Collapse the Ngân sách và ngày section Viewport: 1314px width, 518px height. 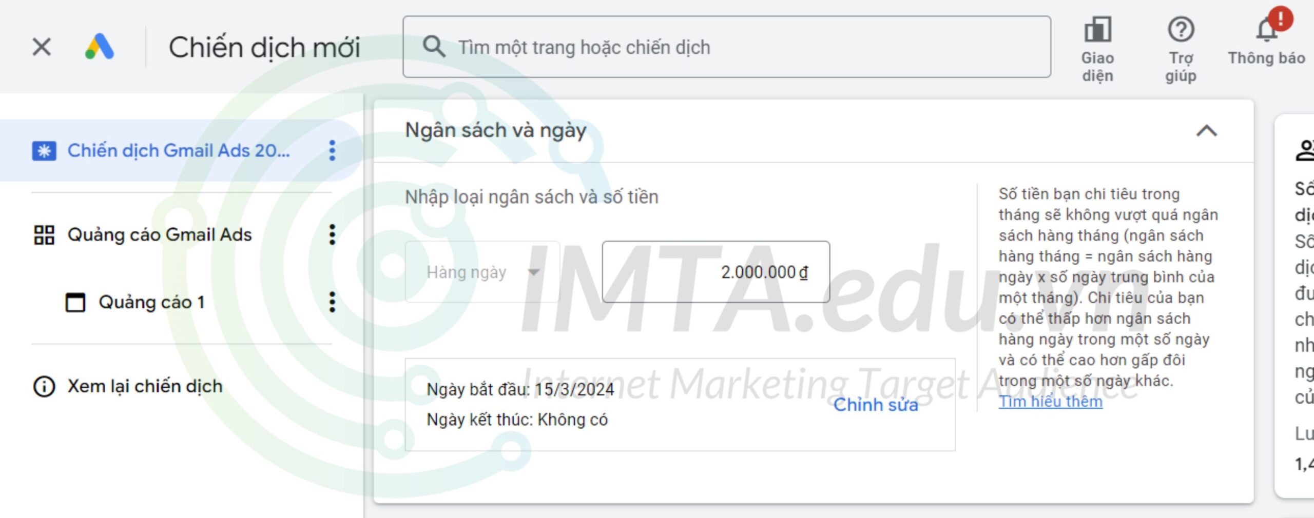1207,131
